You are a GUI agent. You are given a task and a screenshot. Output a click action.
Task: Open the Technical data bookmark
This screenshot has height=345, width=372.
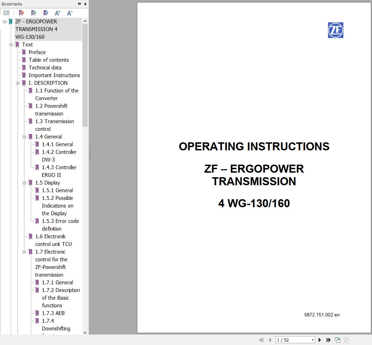pyautogui.click(x=45, y=68)
